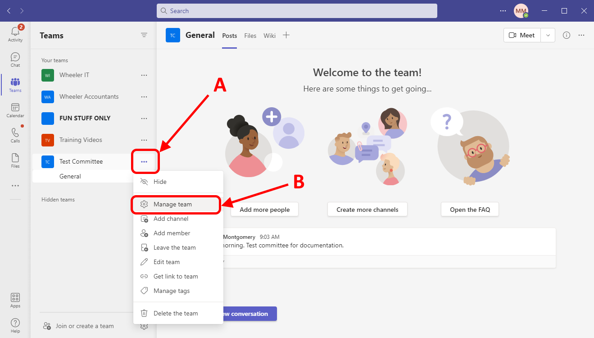Screen dimensions: 594x338
Task: Open more options for Wheeler Accountants
Action: coord(144,97)
